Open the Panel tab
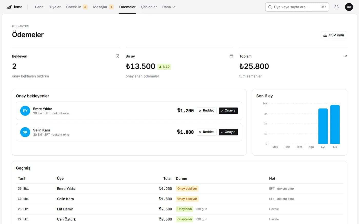This screenshot has height=224, width=359. point(40,7)
